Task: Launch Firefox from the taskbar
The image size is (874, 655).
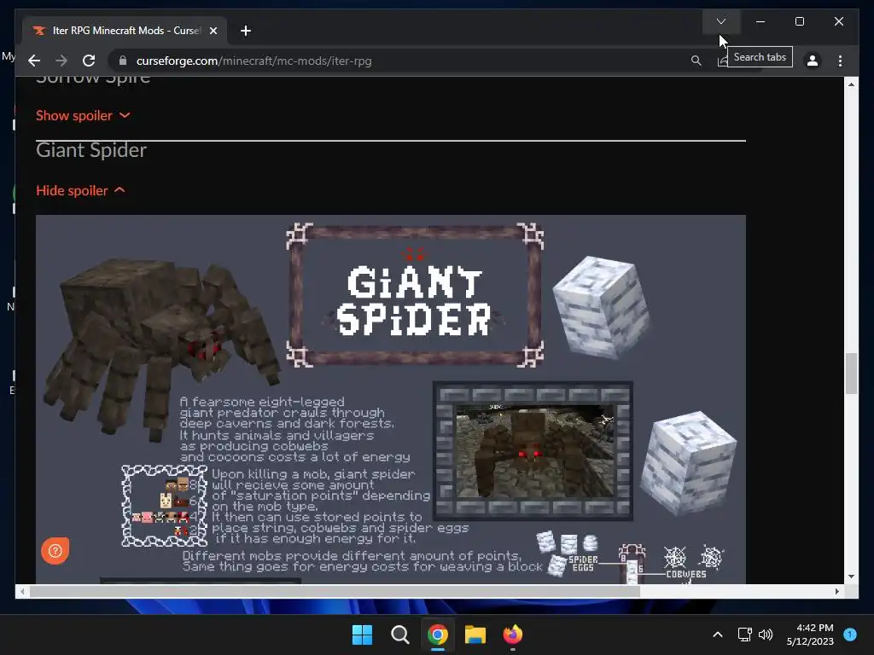Action: coord(513,635)
